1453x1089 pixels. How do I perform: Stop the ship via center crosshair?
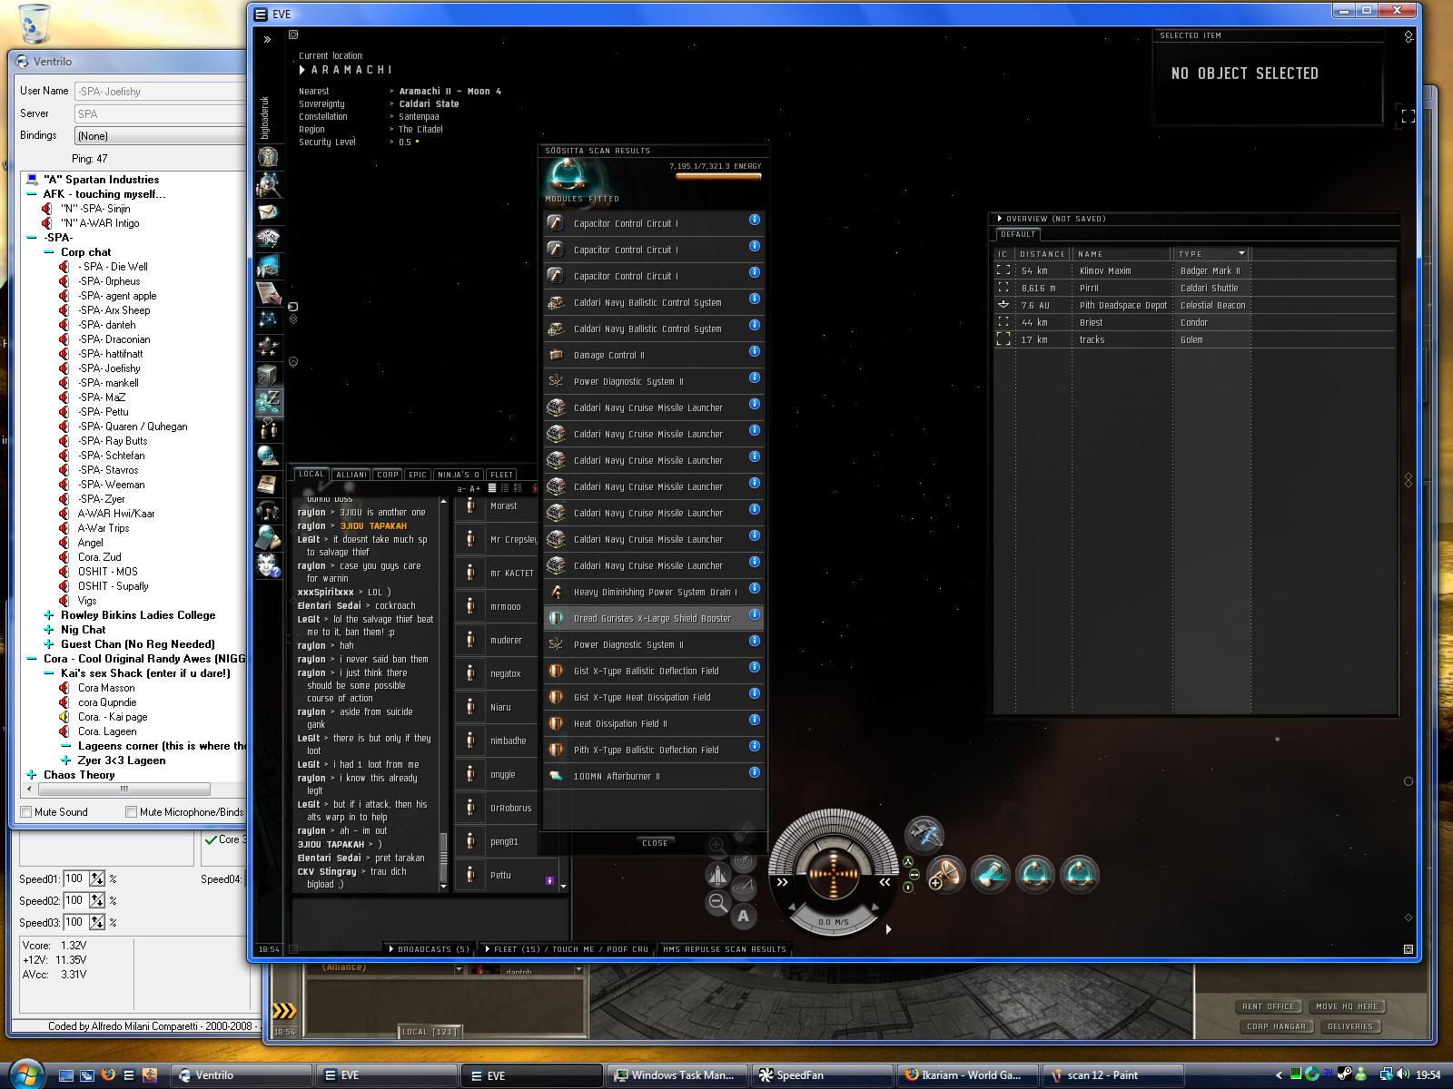click(x=833, y=875)
